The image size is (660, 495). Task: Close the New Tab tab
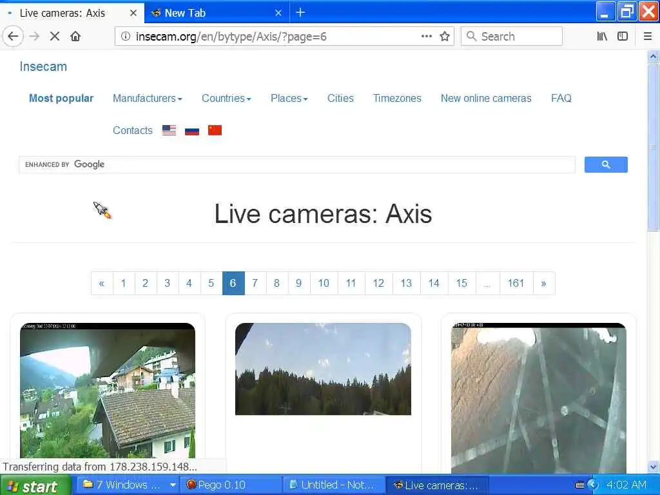point(278,13)
